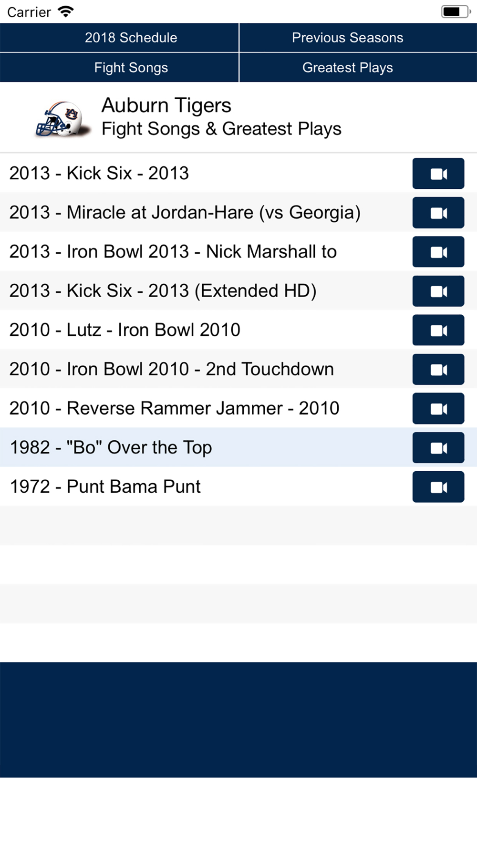Open video for Lutz - Iron Bowl 2010
This screenshot has width=477, height=848.
pyautogui.click(x=438, y=330)
